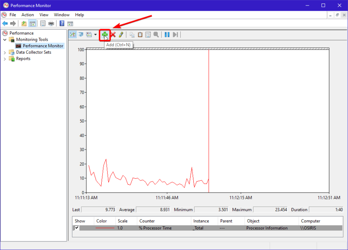The image size is (348, 250).
Task: Open graph Properties icon next to magnifier
Action: click(148, 35)
